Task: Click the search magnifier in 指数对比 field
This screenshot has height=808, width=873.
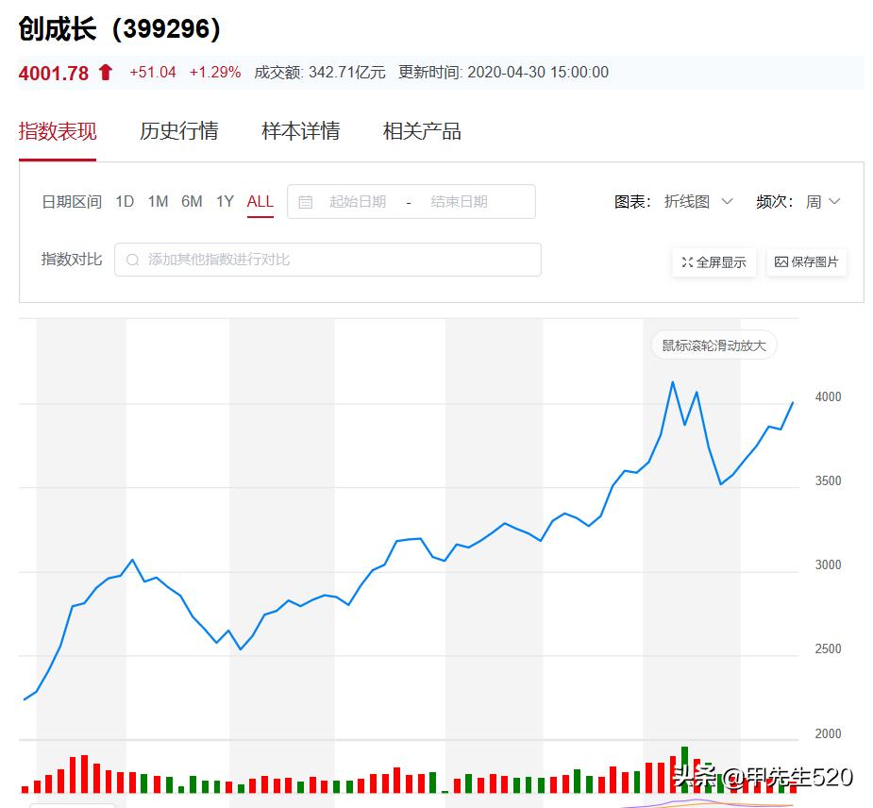Action: point(133,259)
